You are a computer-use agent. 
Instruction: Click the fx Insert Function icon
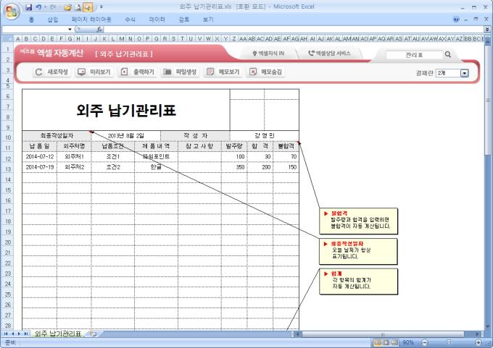coord(99,30)
